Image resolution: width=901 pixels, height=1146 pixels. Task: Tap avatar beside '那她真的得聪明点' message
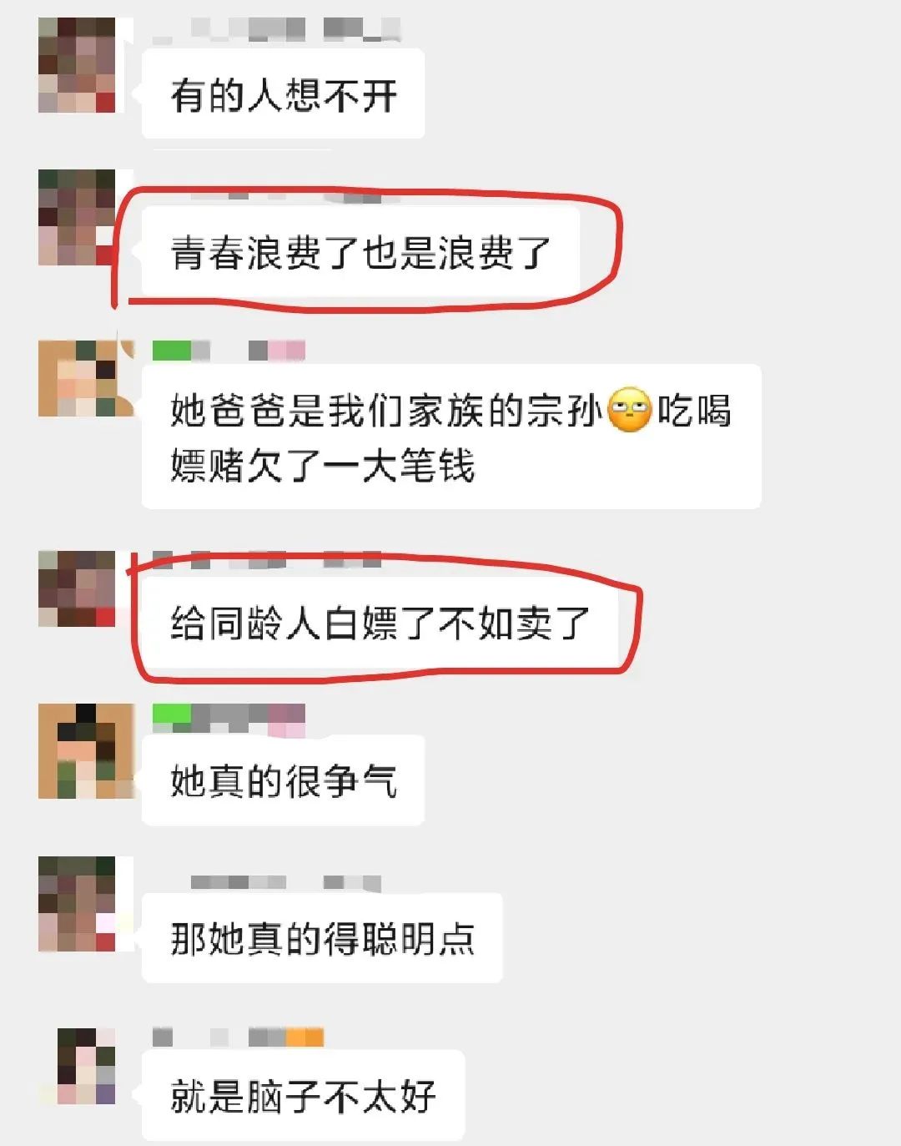tap(77, 904)
